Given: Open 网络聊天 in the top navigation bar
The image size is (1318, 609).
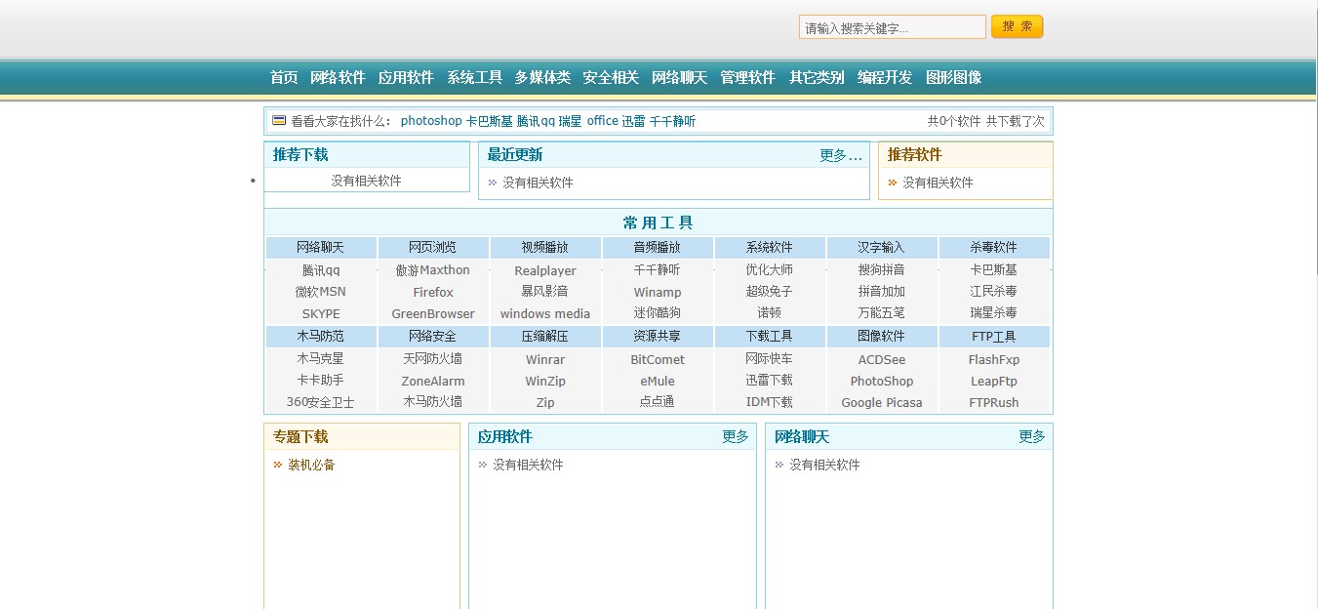Looking at the screenshot, I should coord(679,78).
